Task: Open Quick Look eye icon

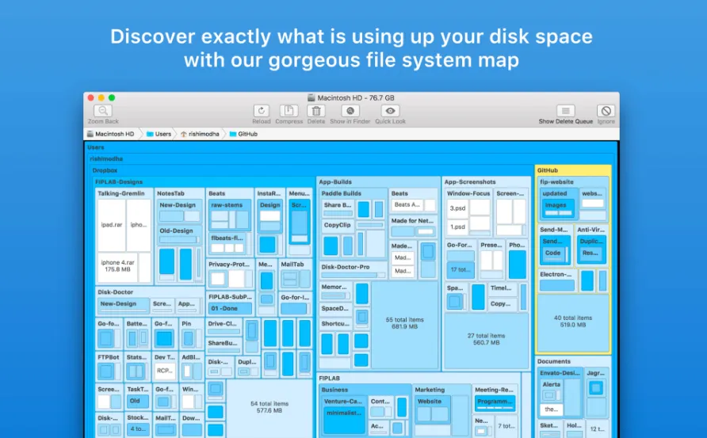Action: (390, 111)
